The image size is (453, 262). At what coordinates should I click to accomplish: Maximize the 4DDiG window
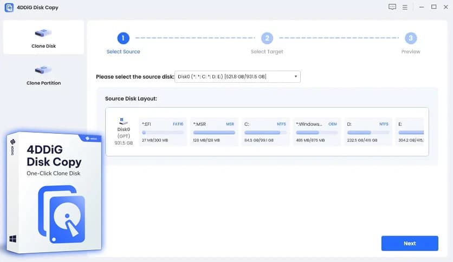433,7
